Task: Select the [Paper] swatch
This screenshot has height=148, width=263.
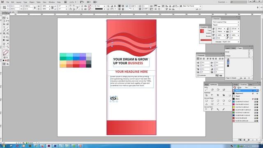Action: [x=246, y=96]
